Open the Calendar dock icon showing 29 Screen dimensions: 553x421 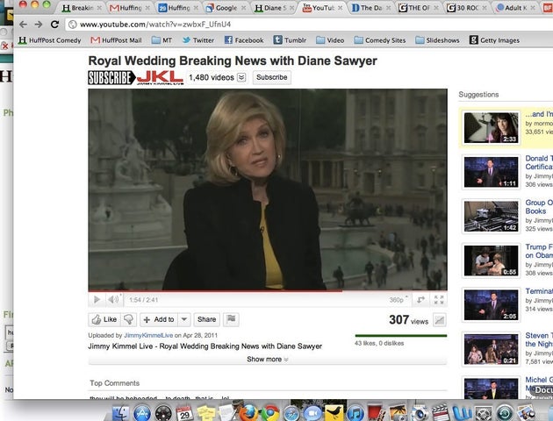184,414
